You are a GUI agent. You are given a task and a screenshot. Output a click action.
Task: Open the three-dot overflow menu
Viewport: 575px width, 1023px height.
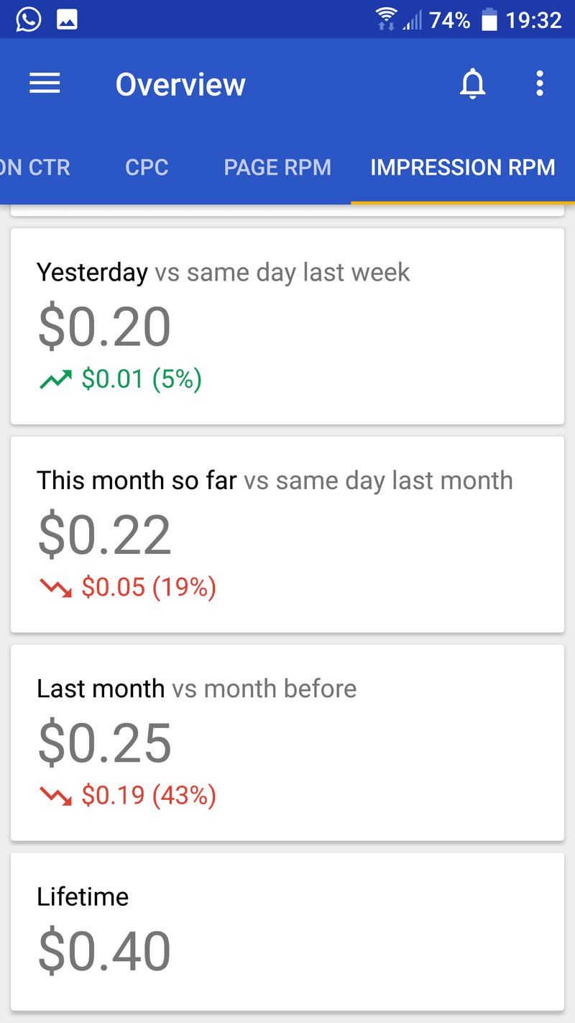coord(540,84)
